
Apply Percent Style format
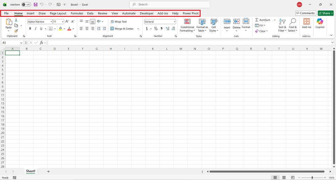[156, 28]
